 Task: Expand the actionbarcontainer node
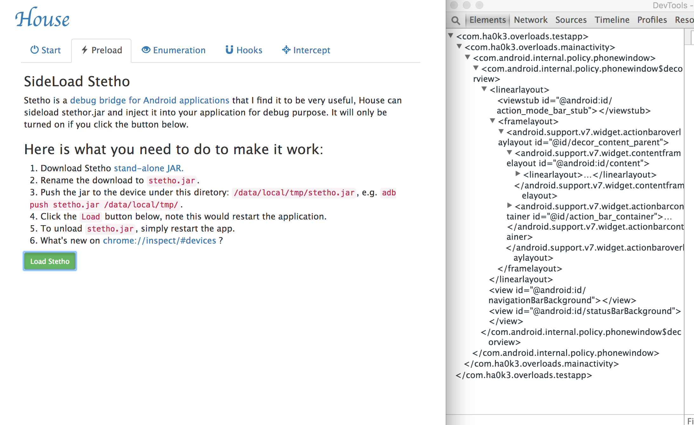pos(510,206)
